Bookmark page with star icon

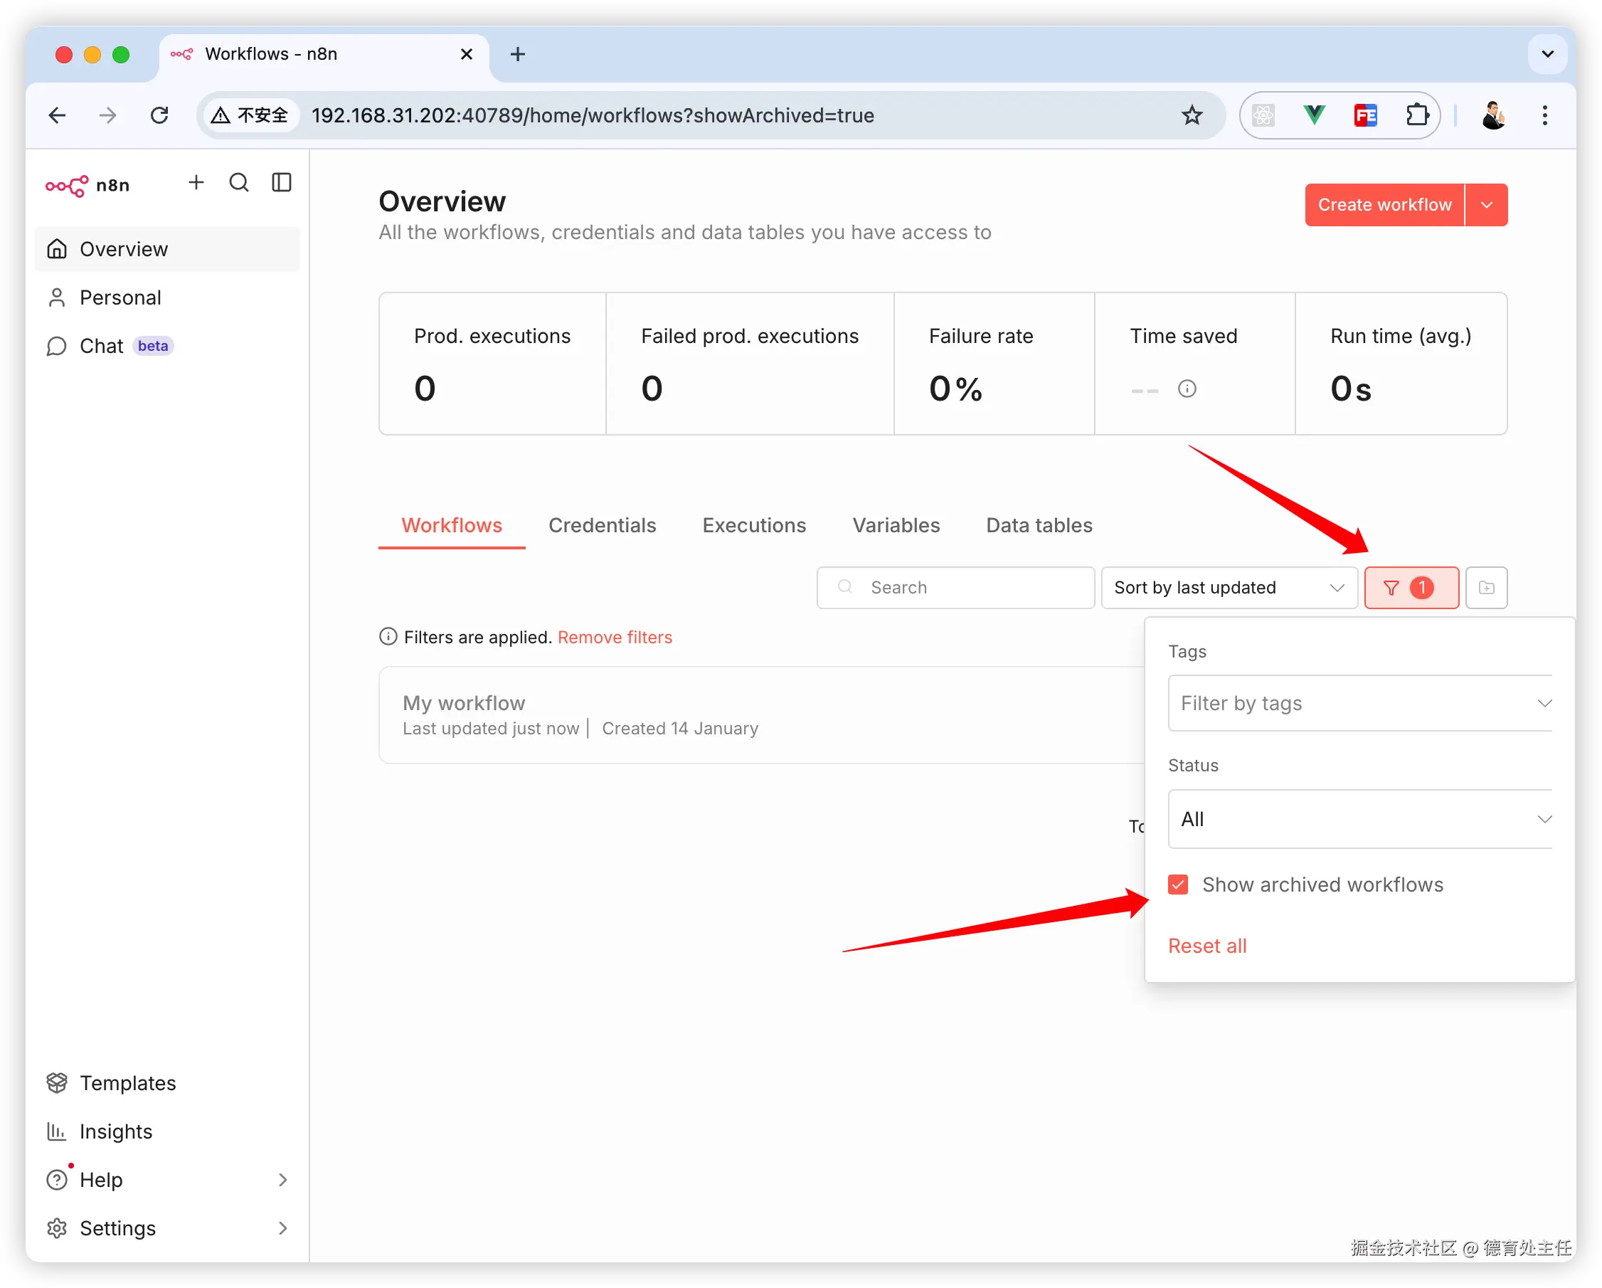coord(1192,115)
